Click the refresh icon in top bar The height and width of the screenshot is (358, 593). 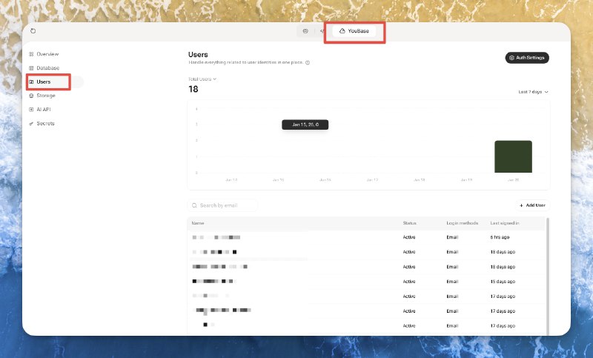pos(33,31)
